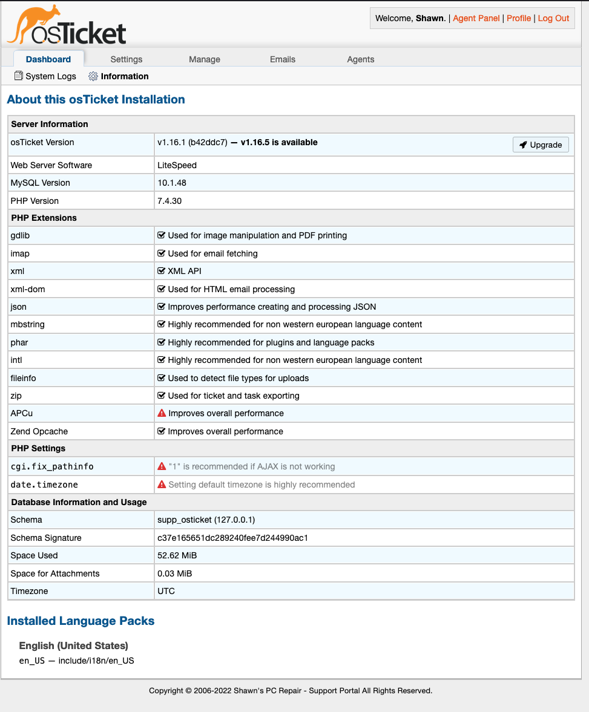Click the checkmark icon in imap row
Viewport: 589px width, 712px height.
tap(162, 253)
